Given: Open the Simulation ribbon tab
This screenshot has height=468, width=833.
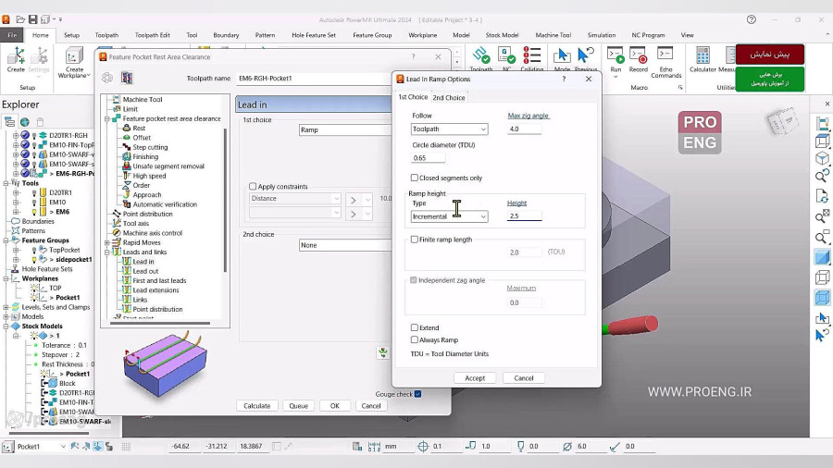Looking at the screenshot, I should click(x=602, y=35).
